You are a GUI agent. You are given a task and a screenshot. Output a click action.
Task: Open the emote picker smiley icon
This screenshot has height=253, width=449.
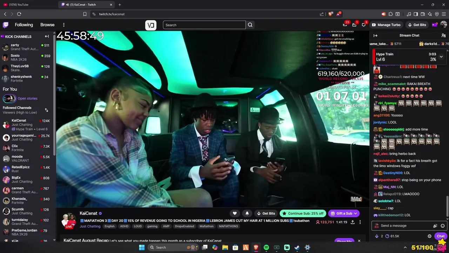click(443, 226)
